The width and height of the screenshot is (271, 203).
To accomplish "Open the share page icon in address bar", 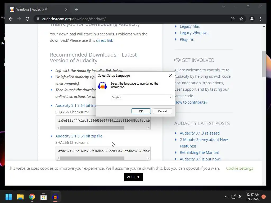I will (x=233, y=19).
